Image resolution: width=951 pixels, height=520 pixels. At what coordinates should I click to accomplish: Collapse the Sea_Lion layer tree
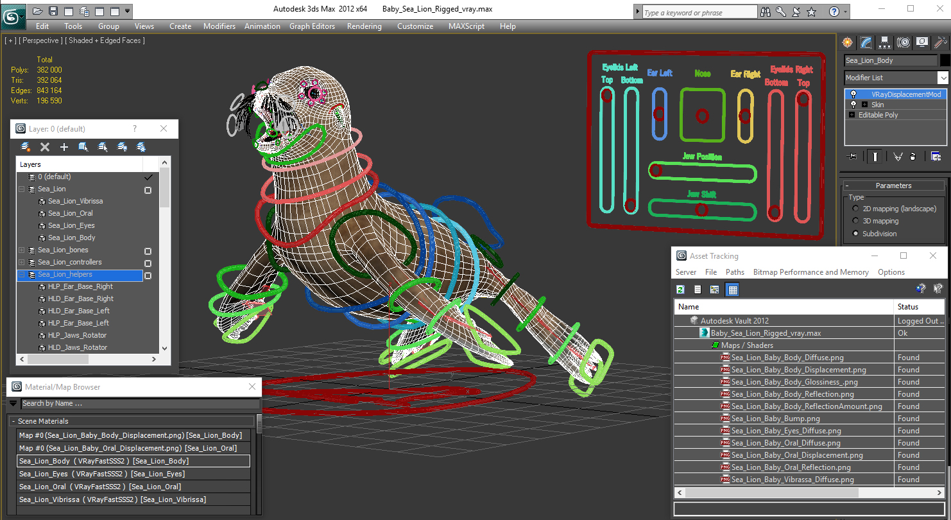22,189
